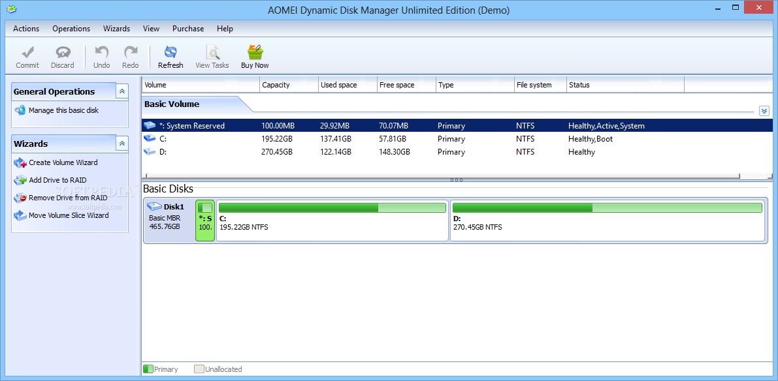The height and width of the screenshot is (381, 778).
Task: Sort by the Volume column header
Action: click(201, 85)
